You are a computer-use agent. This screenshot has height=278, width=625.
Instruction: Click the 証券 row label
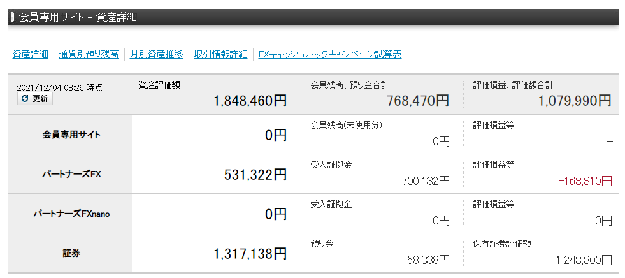71,253
